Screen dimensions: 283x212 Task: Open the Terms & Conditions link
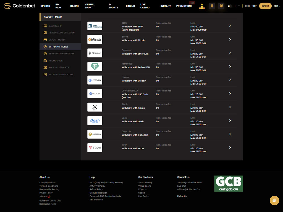49,186
